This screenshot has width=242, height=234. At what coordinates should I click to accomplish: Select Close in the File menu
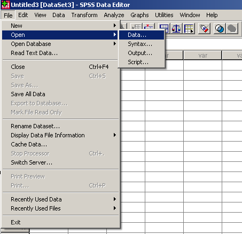[60, 67]
